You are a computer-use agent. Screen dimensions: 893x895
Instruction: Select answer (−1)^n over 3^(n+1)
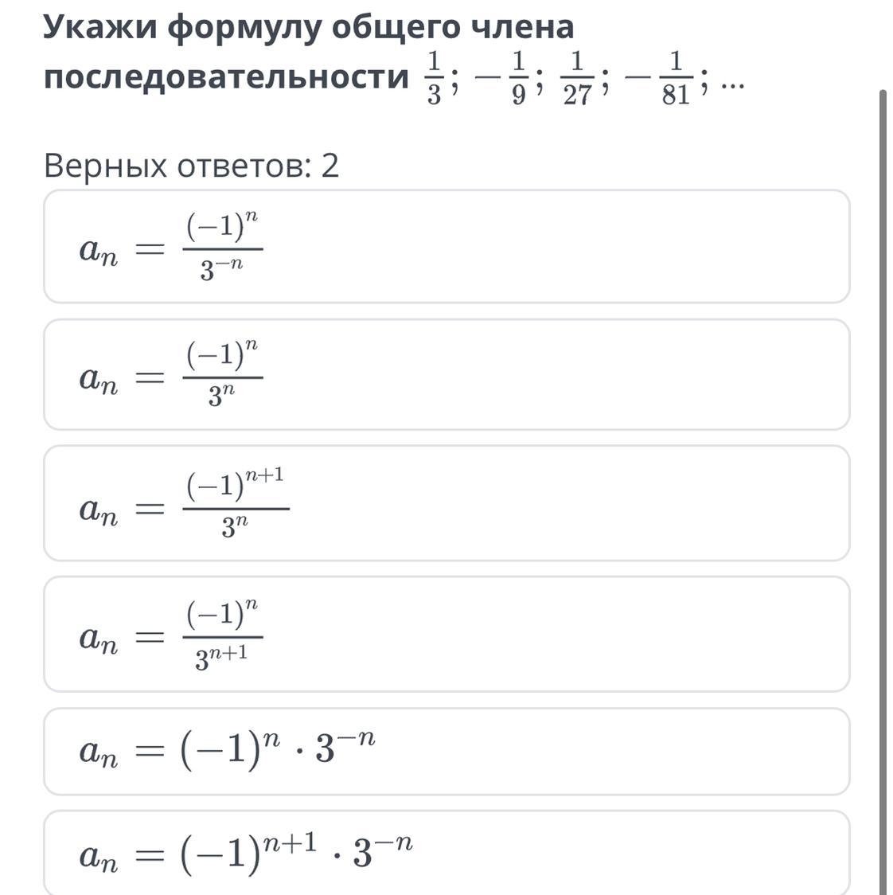pos(446,635)
